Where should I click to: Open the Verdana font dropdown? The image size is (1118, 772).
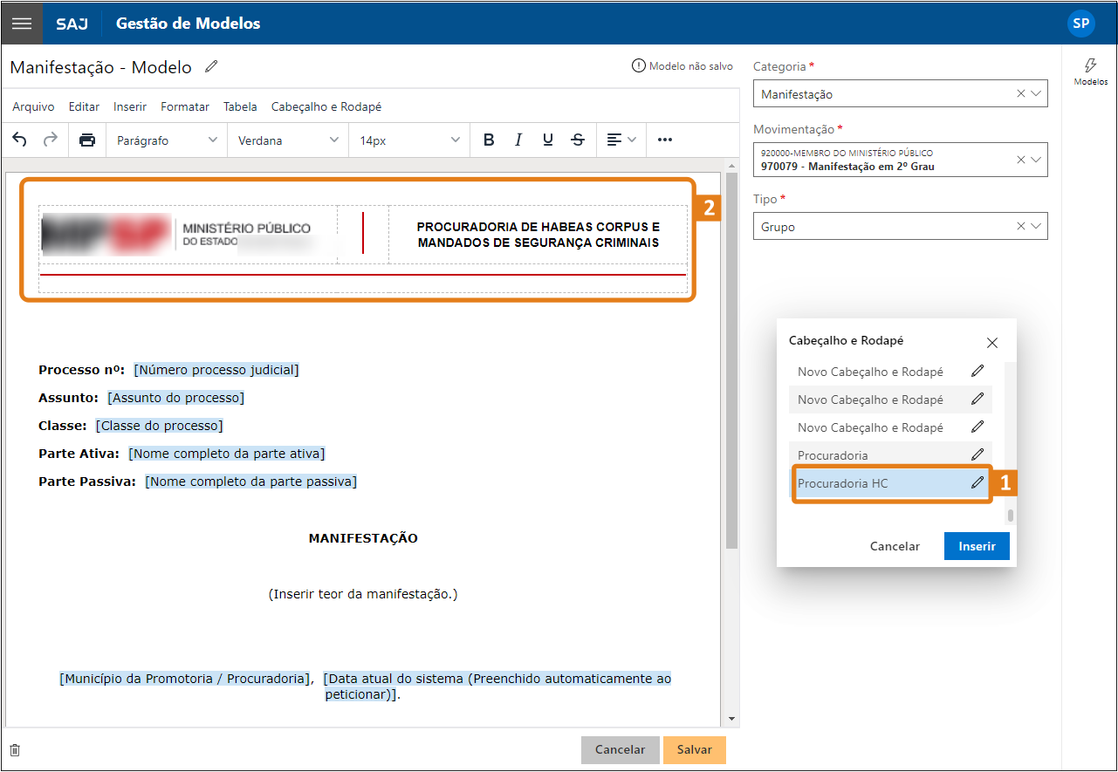[288, 140]
